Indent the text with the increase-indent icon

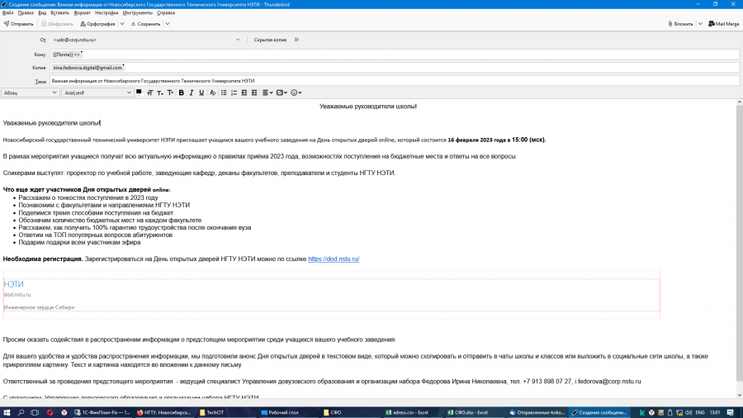254,93
